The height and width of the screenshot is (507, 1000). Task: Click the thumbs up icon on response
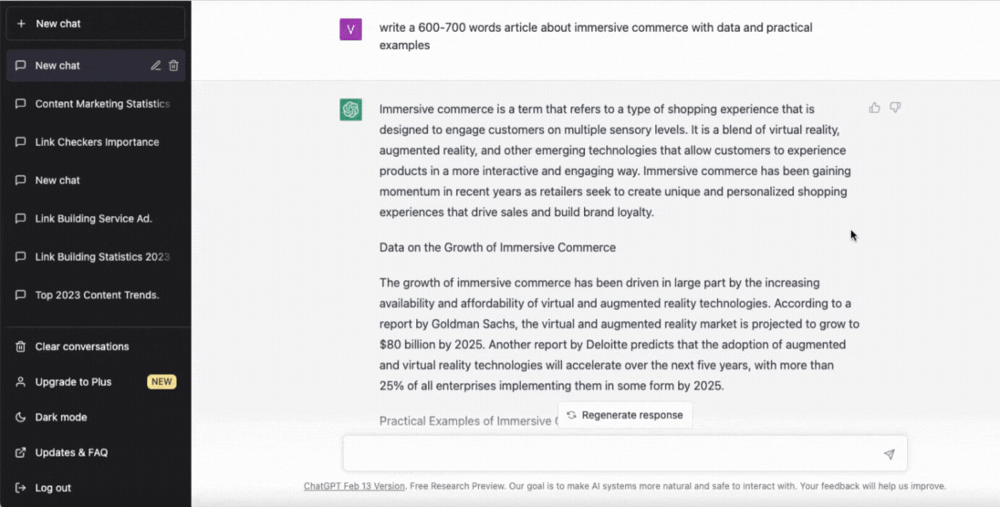[875, 108]
